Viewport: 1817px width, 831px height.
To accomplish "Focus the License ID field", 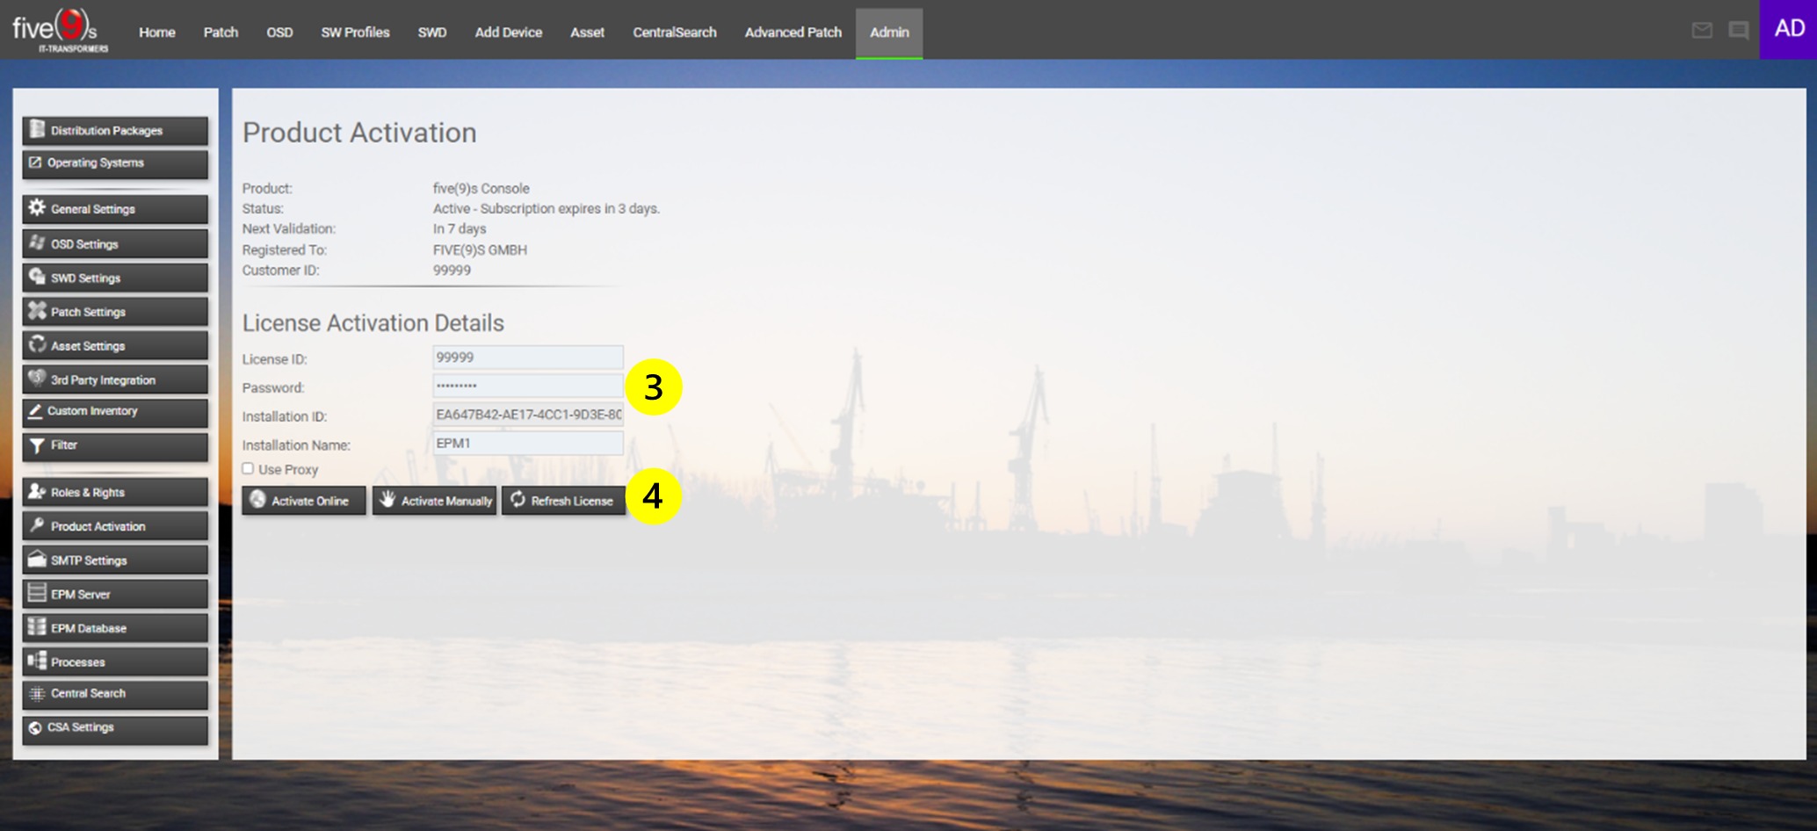I will [528, 358].
